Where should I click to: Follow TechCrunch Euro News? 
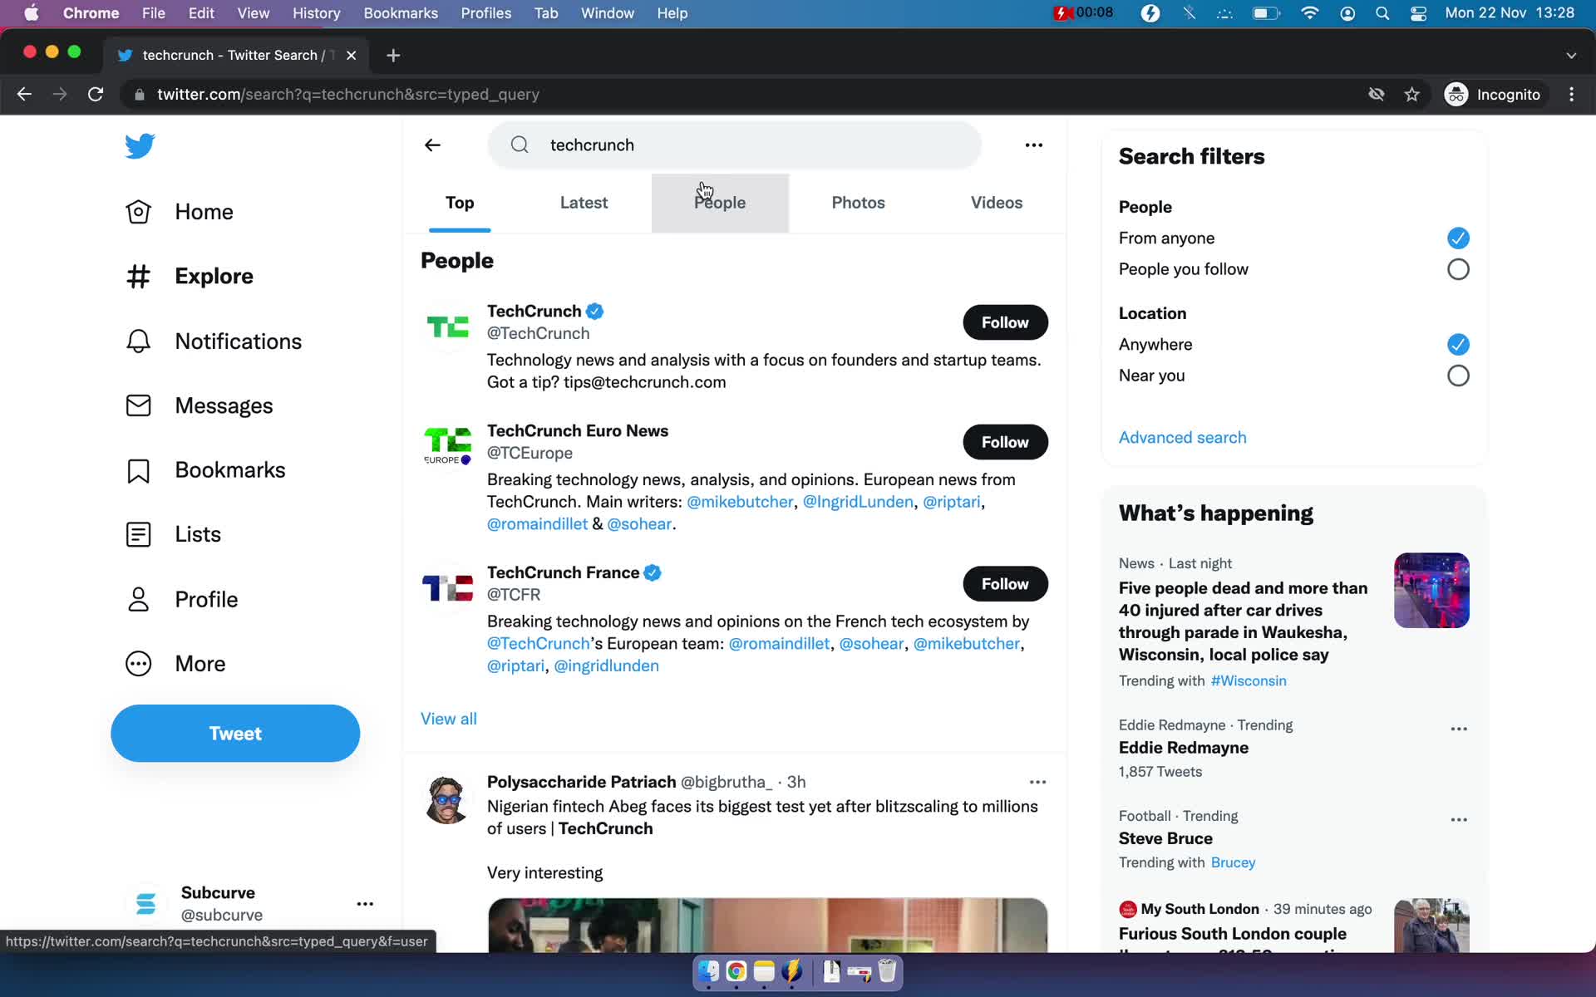(x=1004, y=441)
